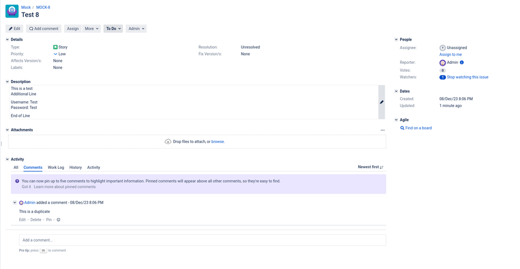Screen dimensions: 520x269
Task: Collapse the Agile section
Action: 396,120
